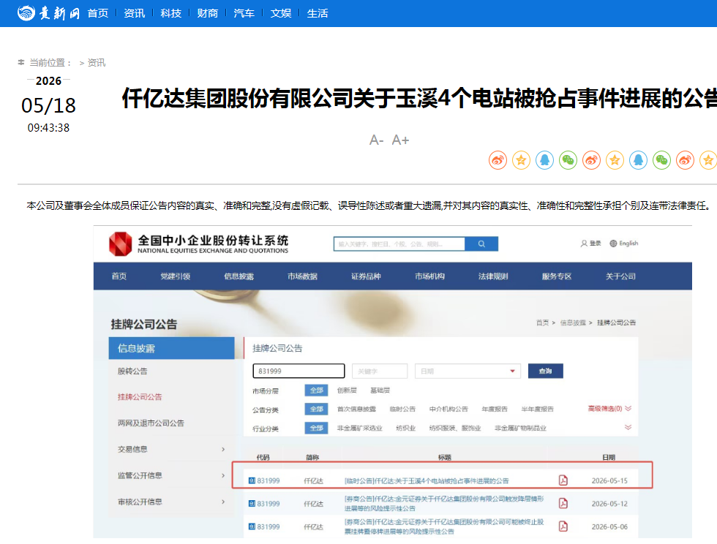Share via the first WeChat icon
Viewport: 717px width, 544px height.
[x=568, y=160]
